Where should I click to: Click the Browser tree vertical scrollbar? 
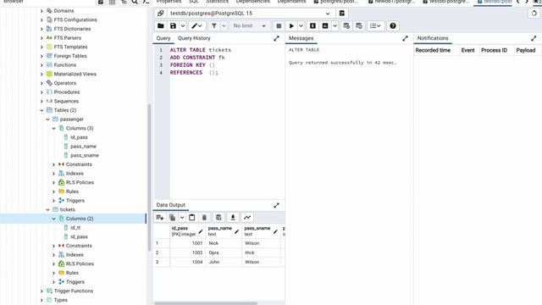[149, 177]
